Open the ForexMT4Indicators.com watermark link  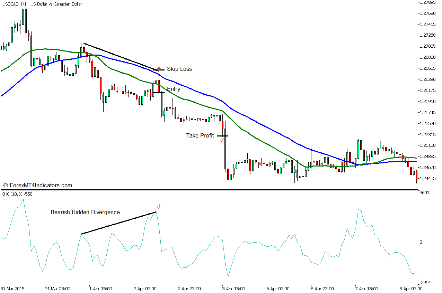pos(38,186)
